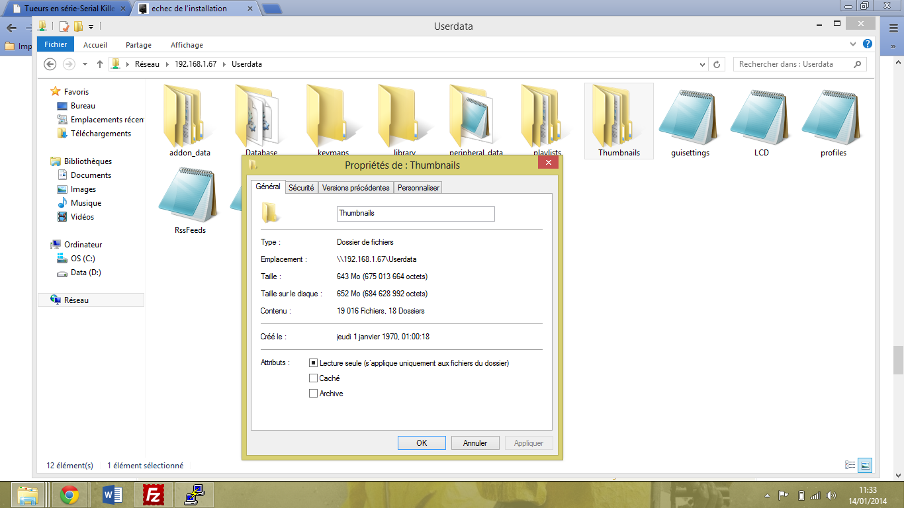
Task: Open the profiles file icon
Action: tap(833, 117)
